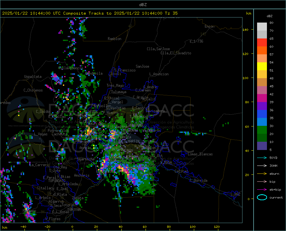286x231 pixels.
Task: Click the Zapata label
Action: (78, 198)
